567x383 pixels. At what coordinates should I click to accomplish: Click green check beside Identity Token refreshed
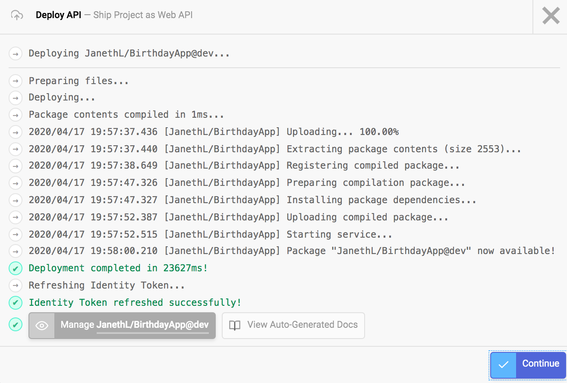16,303
